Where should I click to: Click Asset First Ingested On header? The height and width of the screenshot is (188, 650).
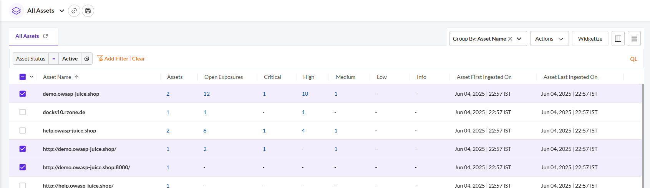(484, 77)
